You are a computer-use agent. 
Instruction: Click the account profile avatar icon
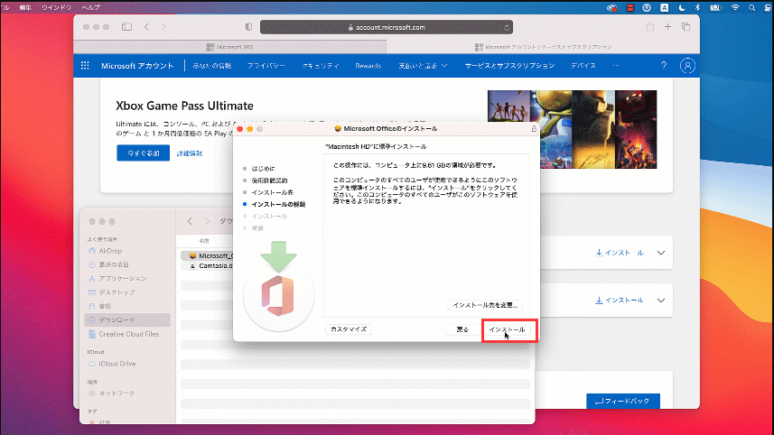[x=688, y=66]
